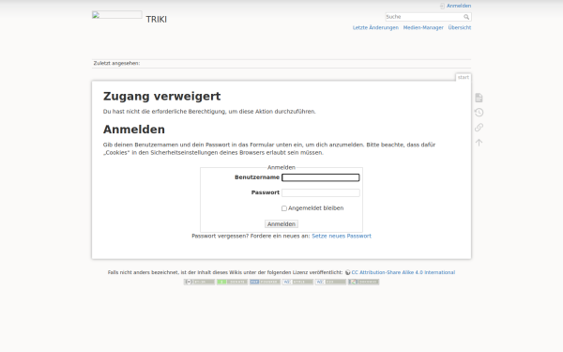Screen dimensions: 563x352
Task: Click the Zugang verweigert heading
Action: click(162, 97)
